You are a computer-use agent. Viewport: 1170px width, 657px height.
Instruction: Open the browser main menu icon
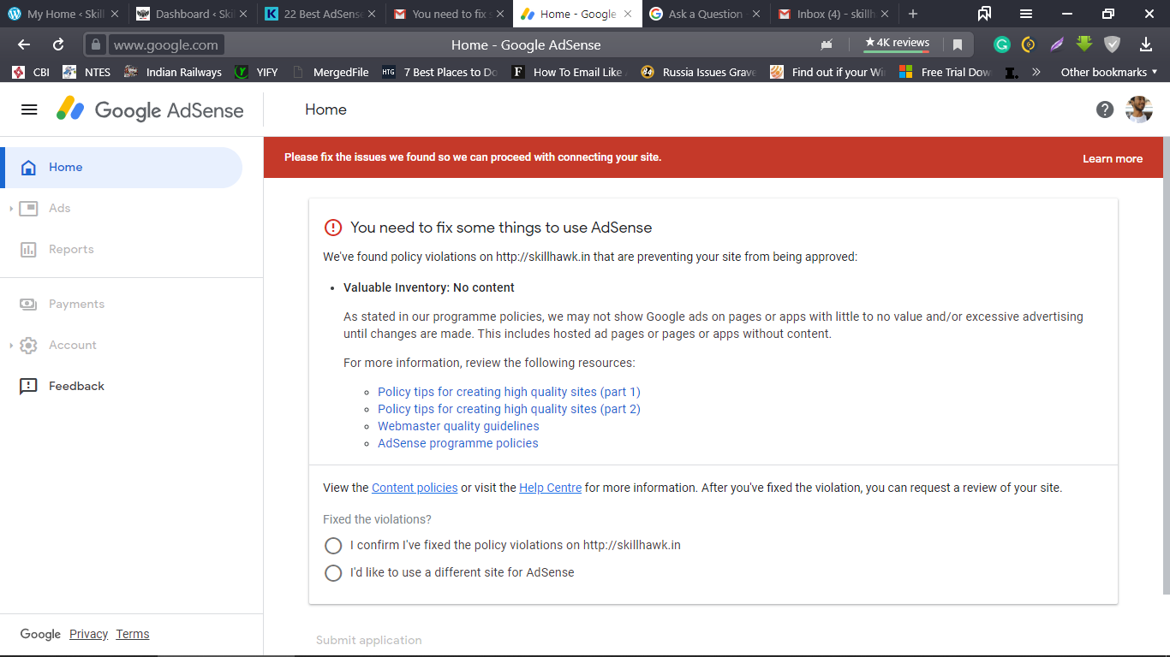click(x=1026, y=14)
